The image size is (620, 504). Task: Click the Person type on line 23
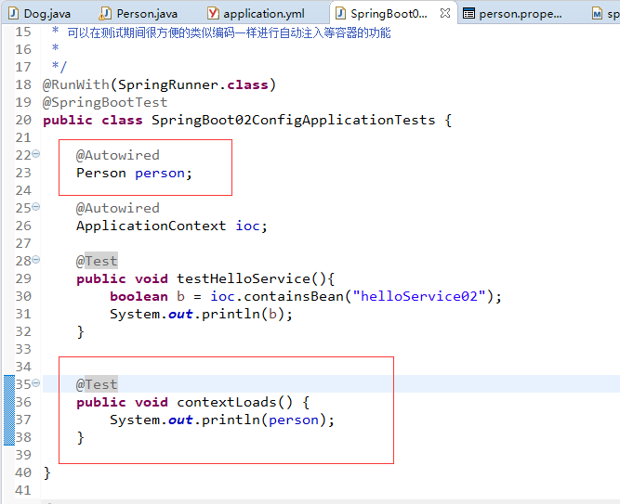[101, 173]
